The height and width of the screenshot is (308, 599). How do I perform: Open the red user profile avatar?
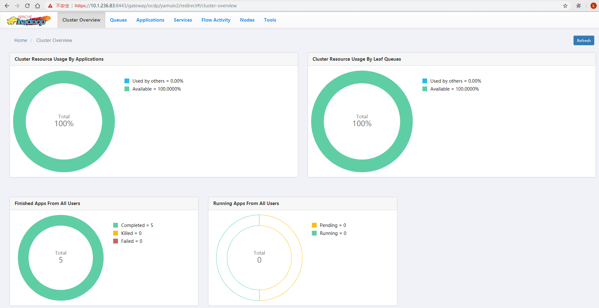[593, 6]
